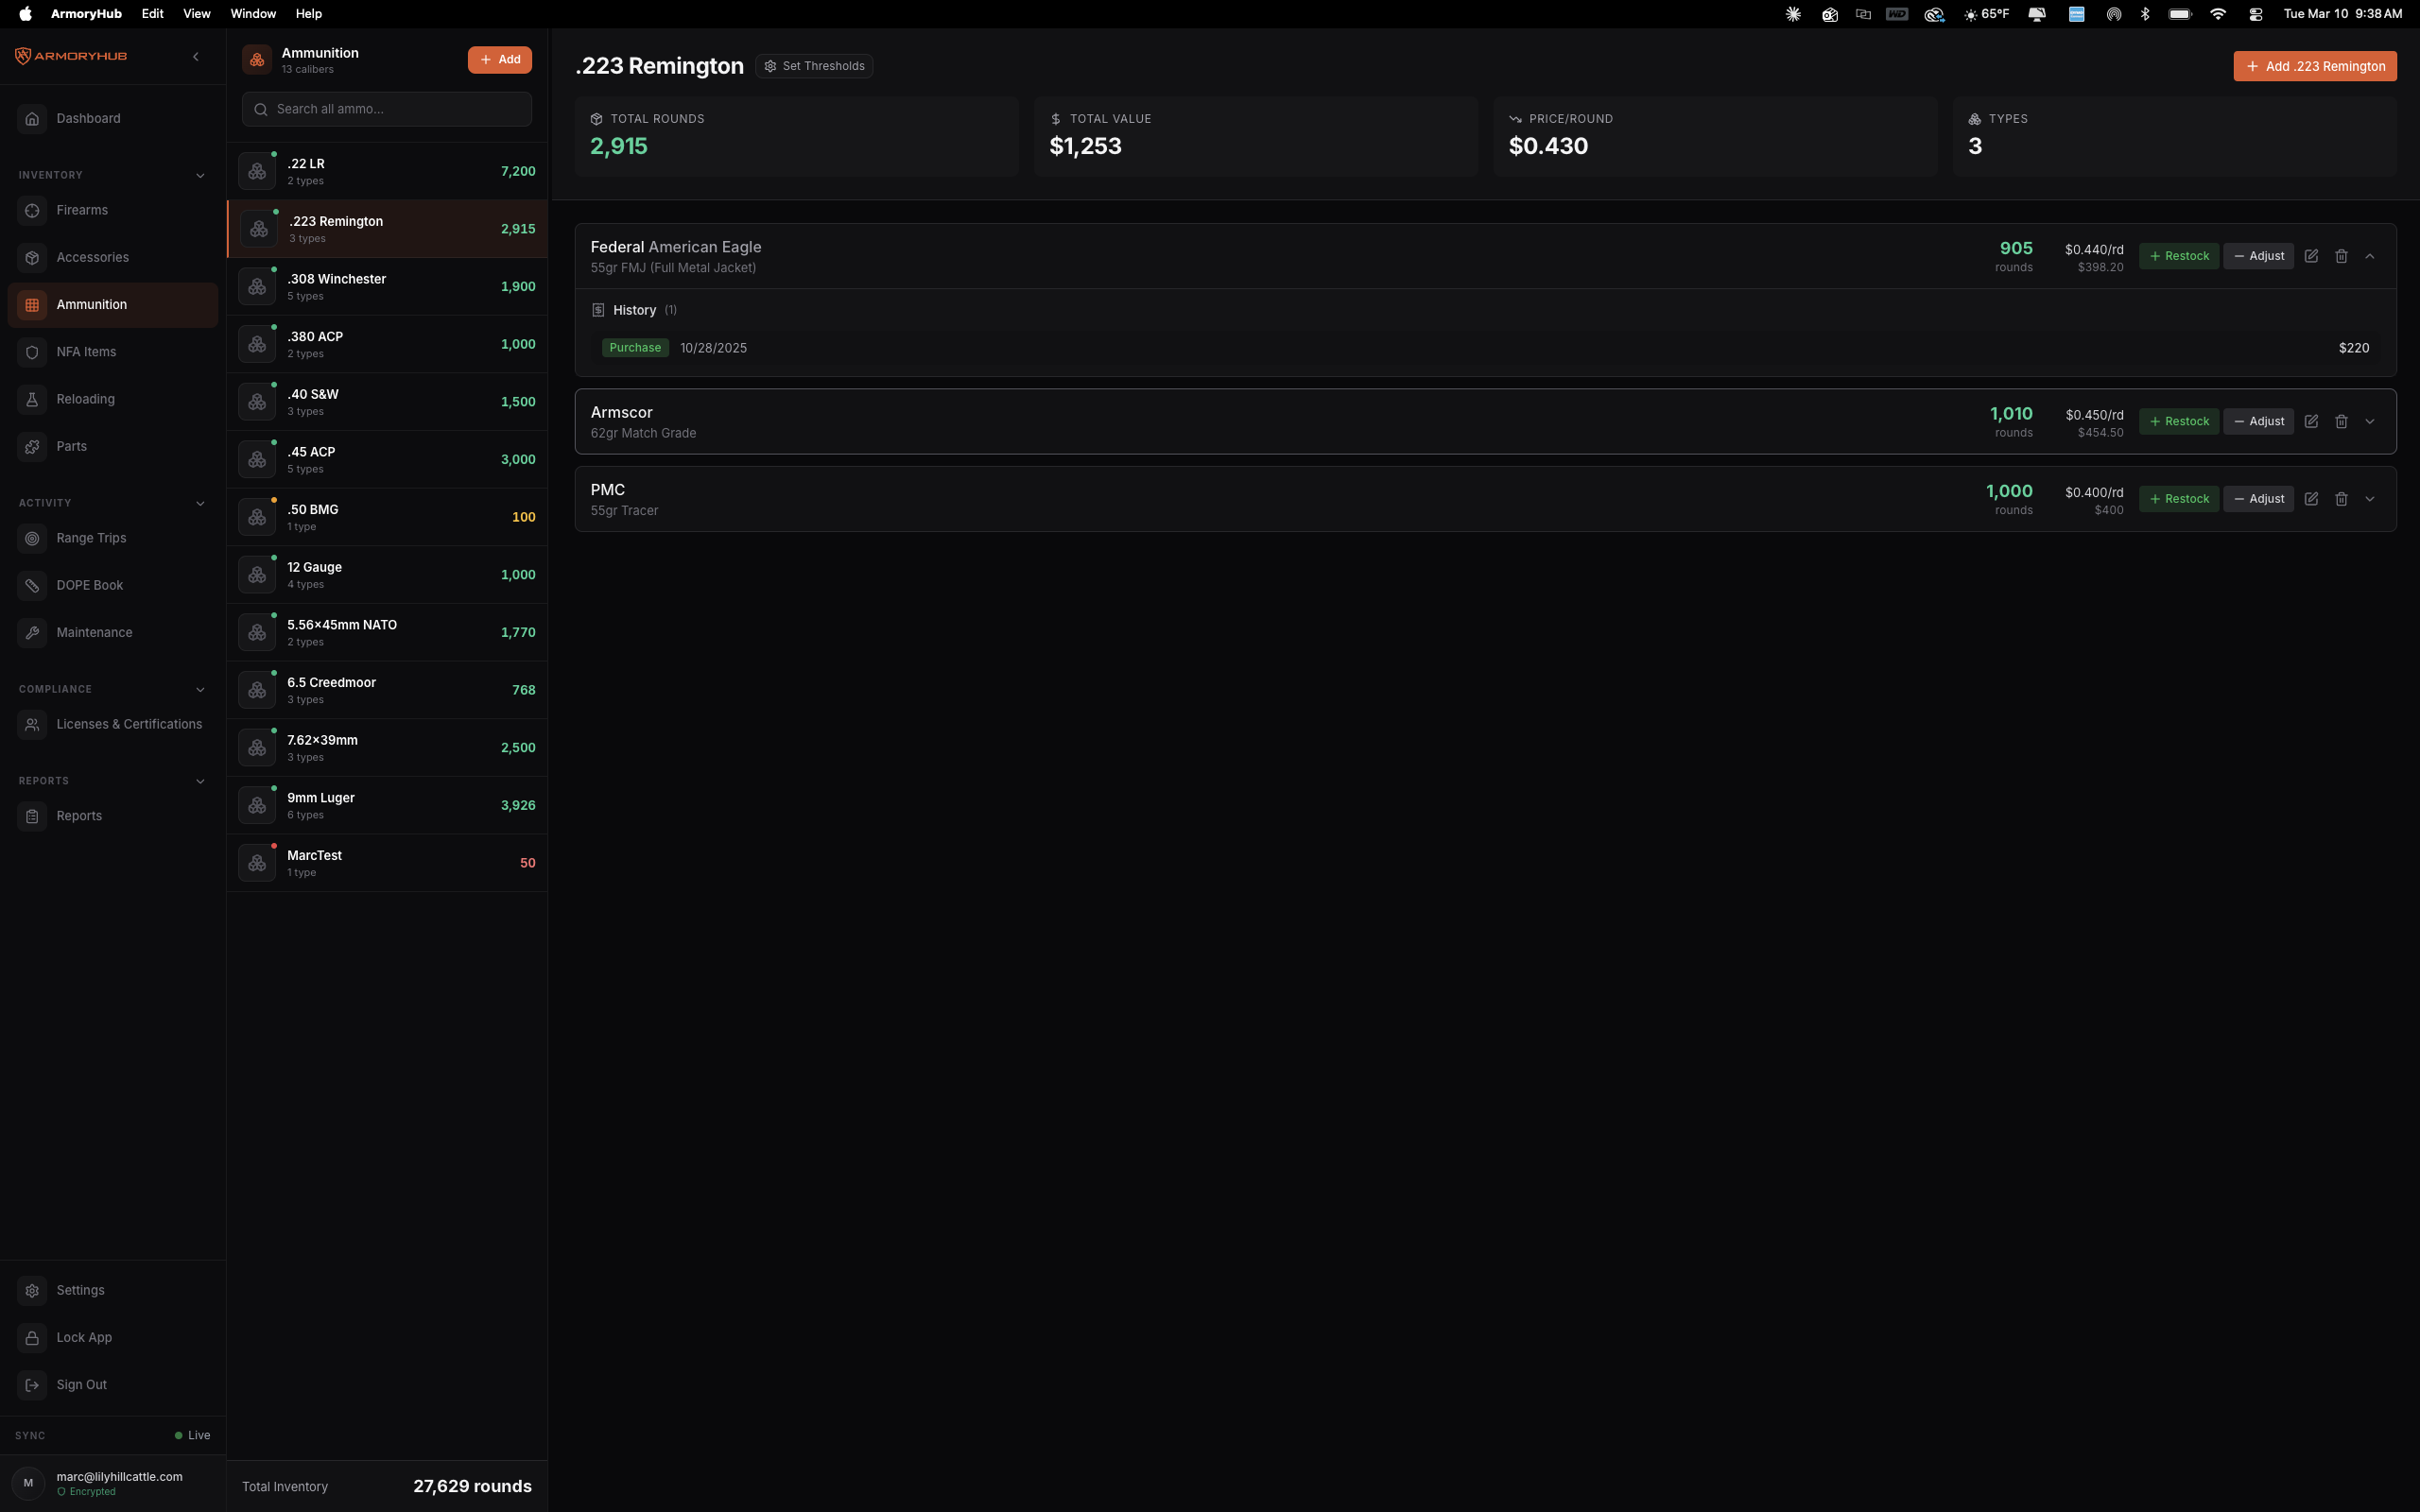The width and height of the screenshot is (2420, 1512).
Task: Click the search all ammo field
Action: [386, 109]
